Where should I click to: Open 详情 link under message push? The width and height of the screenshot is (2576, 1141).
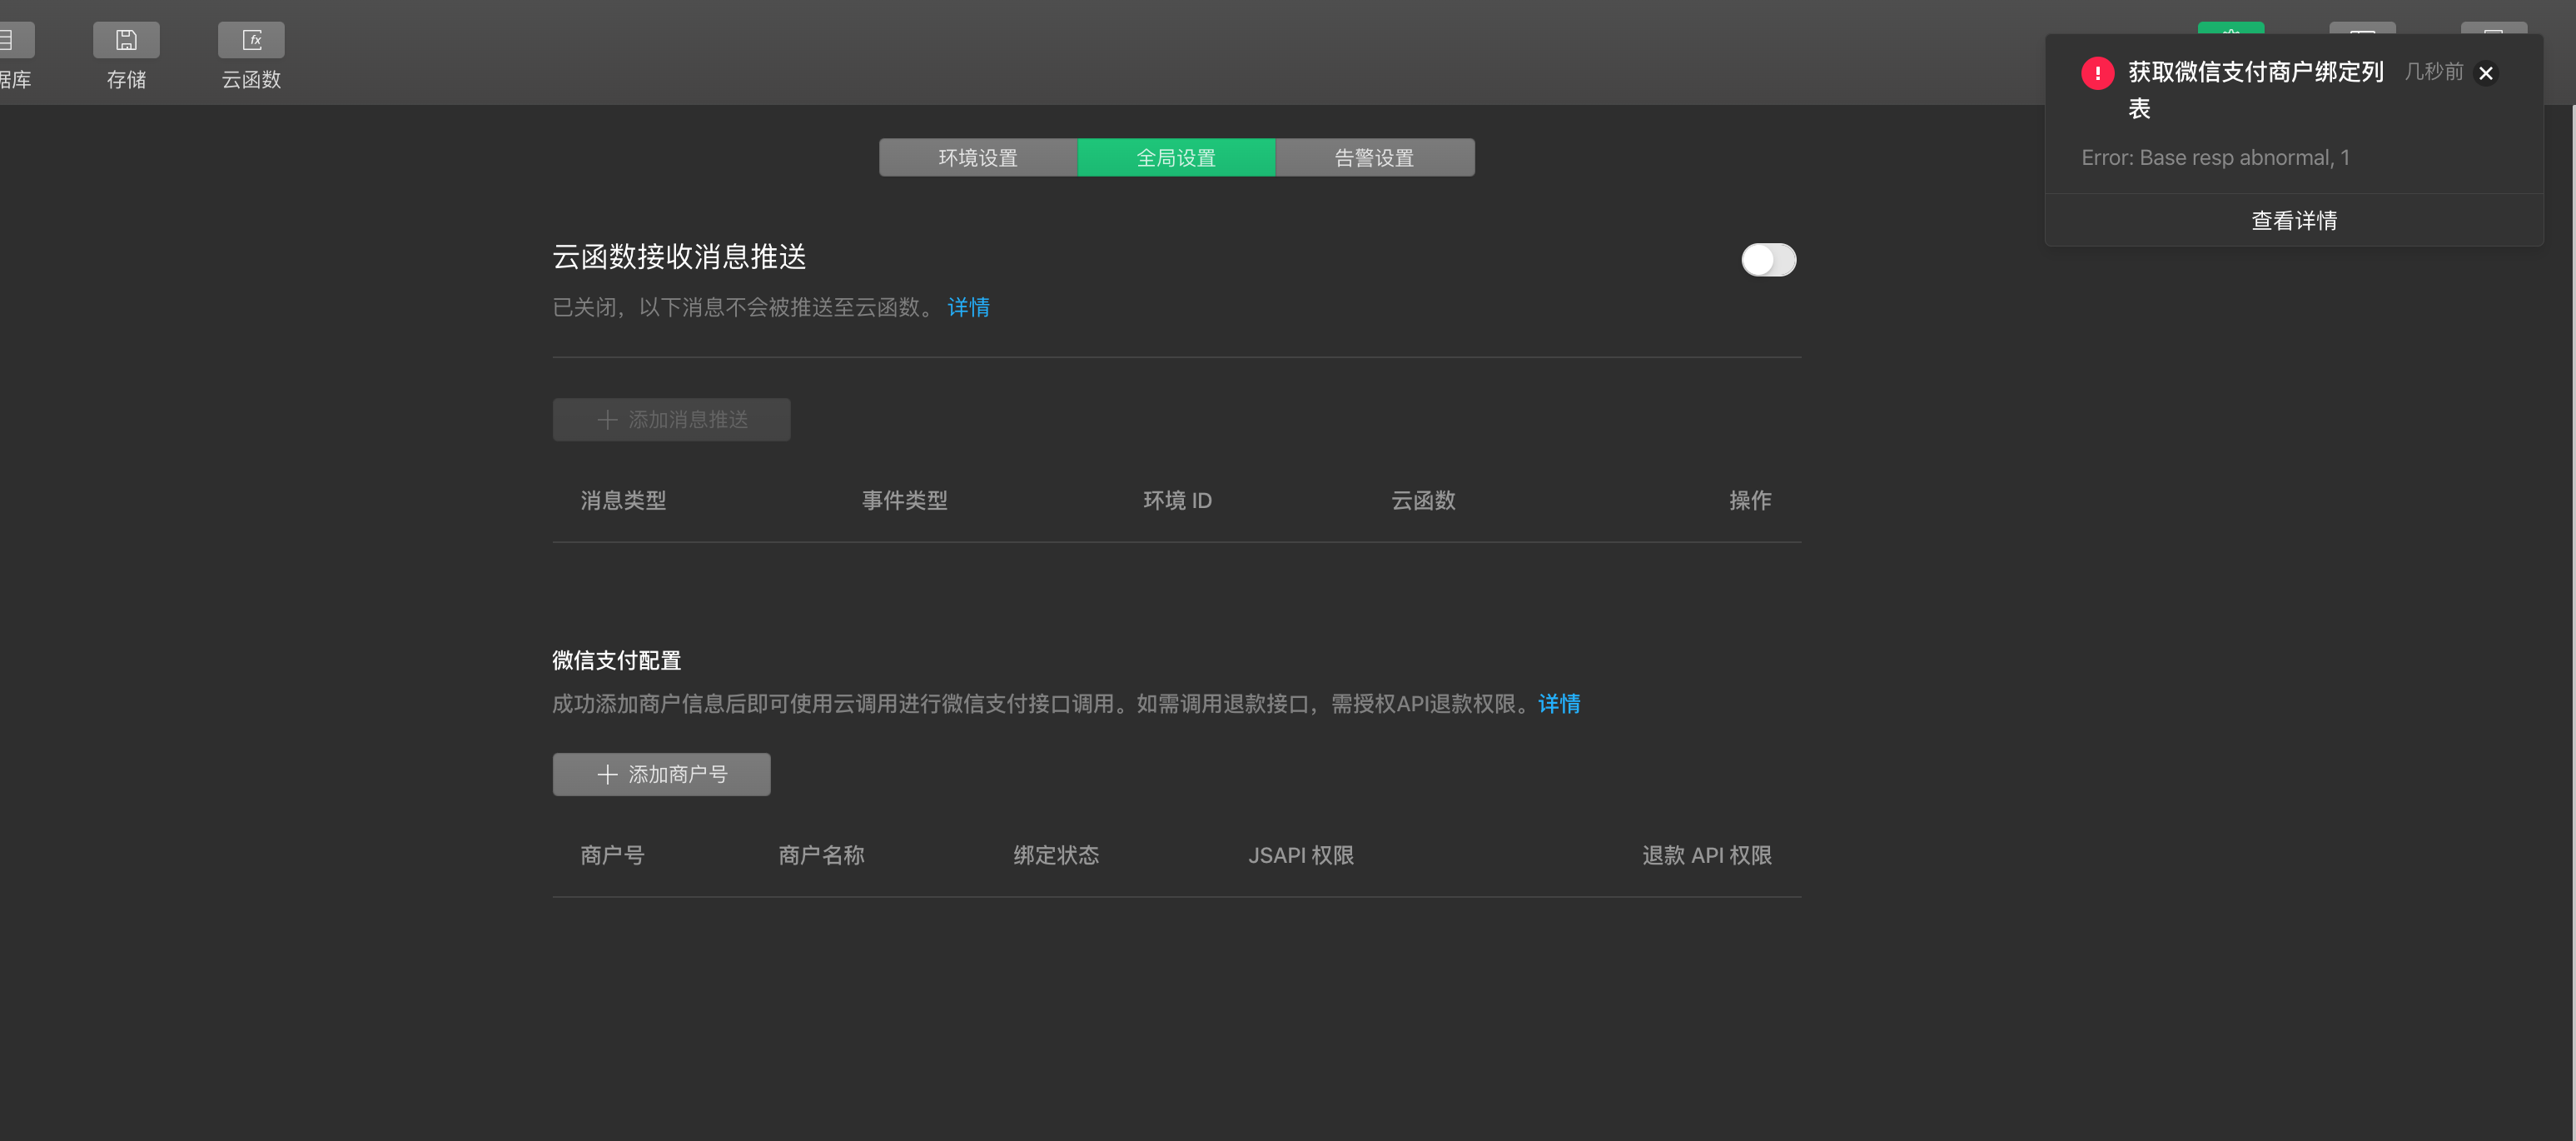tap(968, 308)
